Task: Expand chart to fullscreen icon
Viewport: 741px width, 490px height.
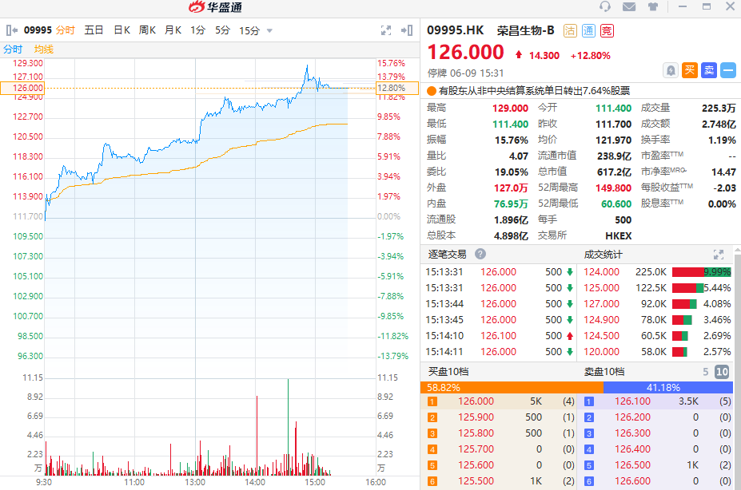Action: tap(386, 30)
